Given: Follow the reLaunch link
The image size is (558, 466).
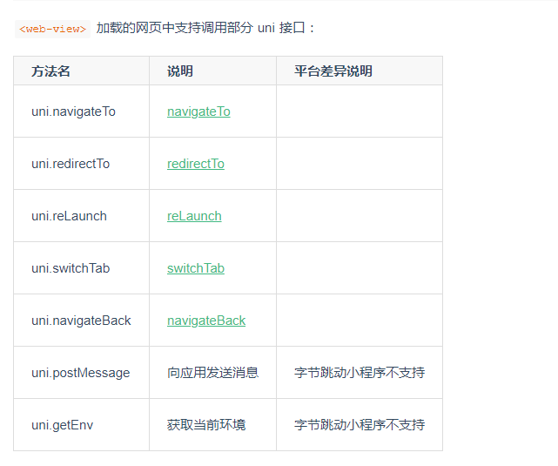Looking at the screenshot, I should [194, 216].
